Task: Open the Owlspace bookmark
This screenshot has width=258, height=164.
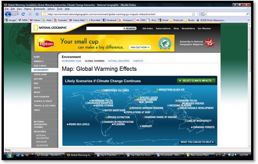Action: coord(126,20)
